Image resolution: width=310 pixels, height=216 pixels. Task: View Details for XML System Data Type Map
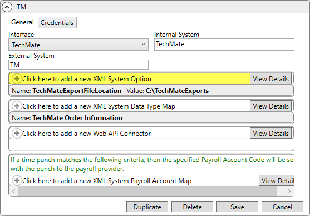tap(270, 106)
